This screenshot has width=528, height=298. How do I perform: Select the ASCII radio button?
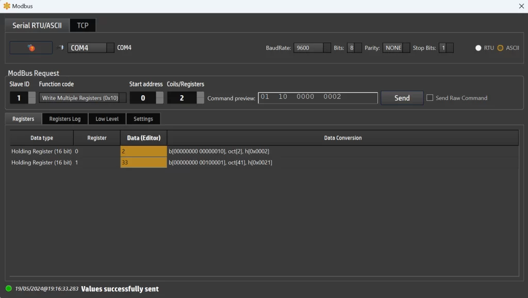coord(500,48)
